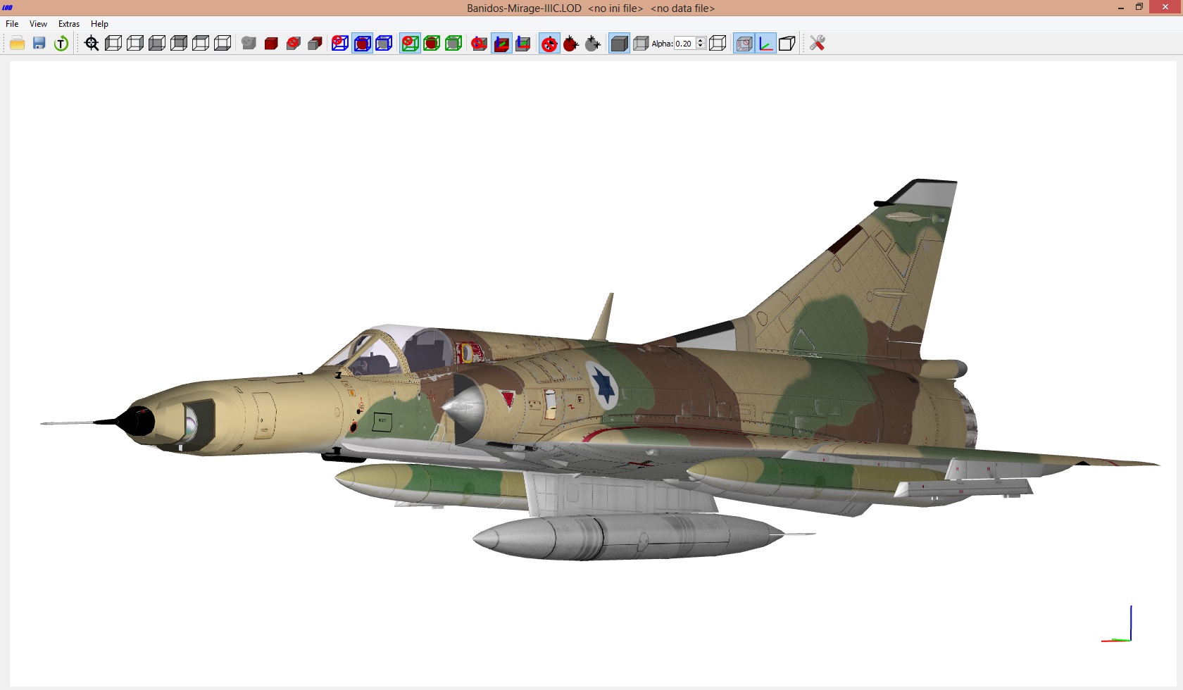This screenshot has width=1183, height=690.
Task: Toggle the blue wireframe box with red sphere
Action: click(362, 44)
